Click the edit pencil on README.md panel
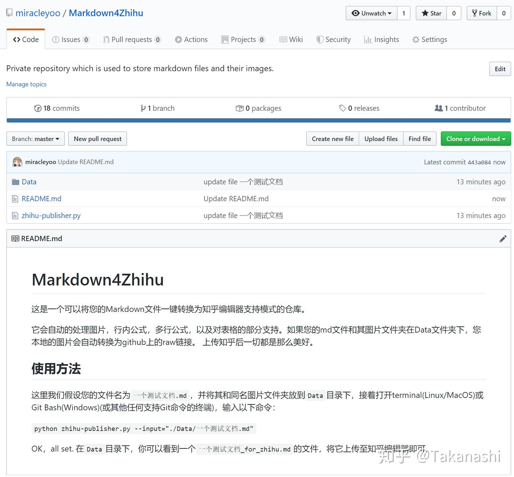Image resolution: width=514 pixels, height=477 pixels. tap(503, 238)
